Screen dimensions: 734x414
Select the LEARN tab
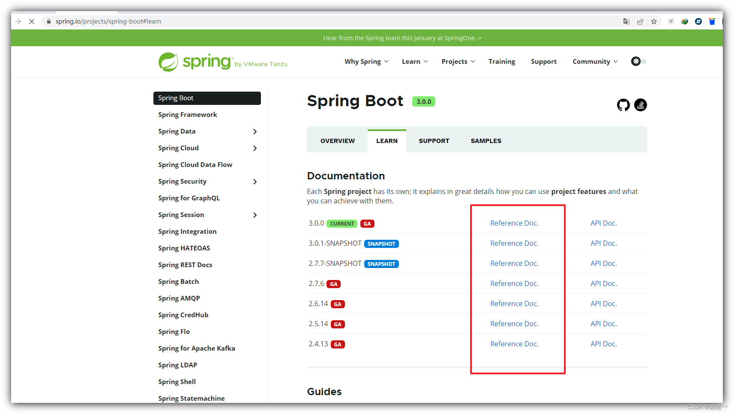click(x=387, y=141)
